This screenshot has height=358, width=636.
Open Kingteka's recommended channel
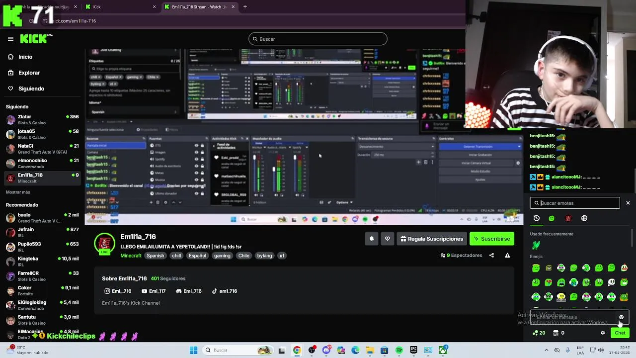[42, 262]
